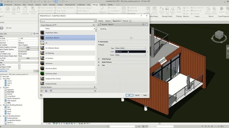This screenshot has height=128, width=229.
Task: Click the Purge Unused ribbon button
Action: pyautogui.click(x=60, y=11)
